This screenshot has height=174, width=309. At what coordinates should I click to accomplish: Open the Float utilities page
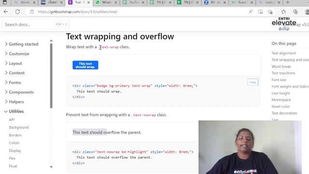(x=13, y=166)
